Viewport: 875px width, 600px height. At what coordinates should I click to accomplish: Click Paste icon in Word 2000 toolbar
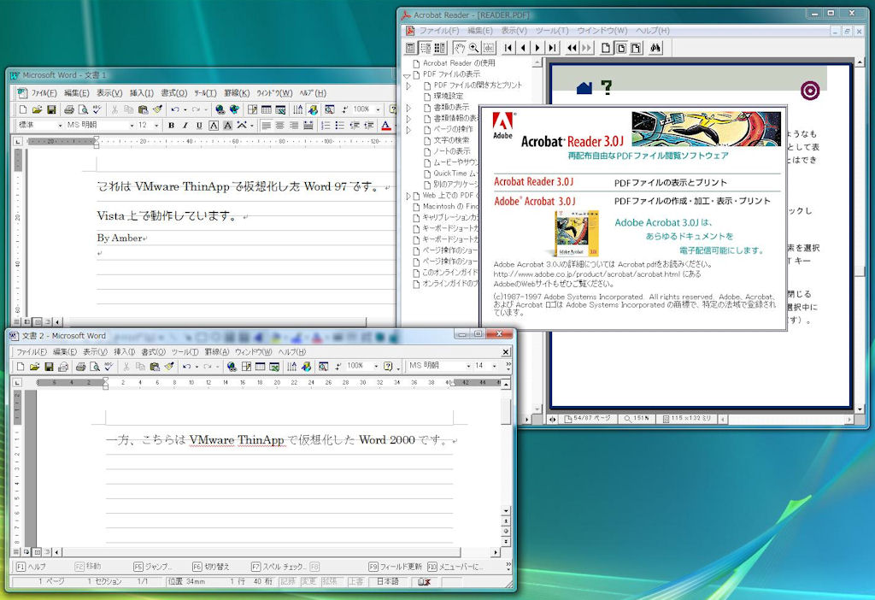(156, 367)
